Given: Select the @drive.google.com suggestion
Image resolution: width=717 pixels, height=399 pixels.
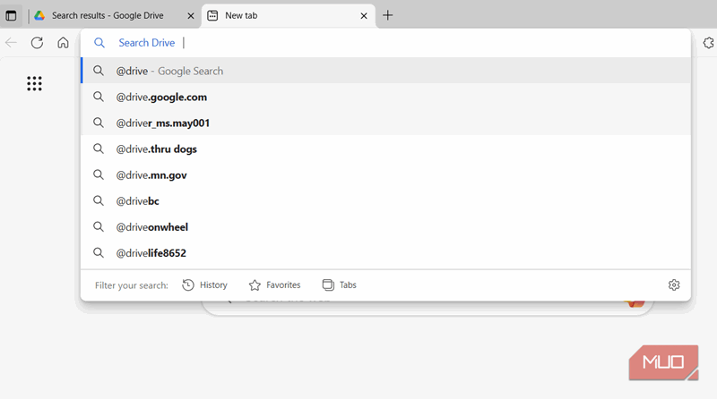Looking at the screenshot, I should point(385,97).
